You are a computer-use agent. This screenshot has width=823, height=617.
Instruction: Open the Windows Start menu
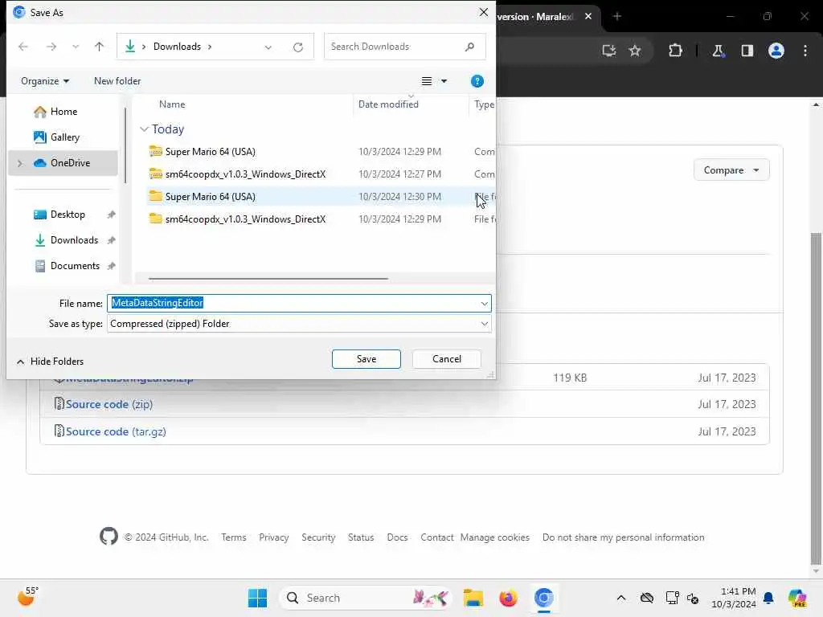coord(257,598)
